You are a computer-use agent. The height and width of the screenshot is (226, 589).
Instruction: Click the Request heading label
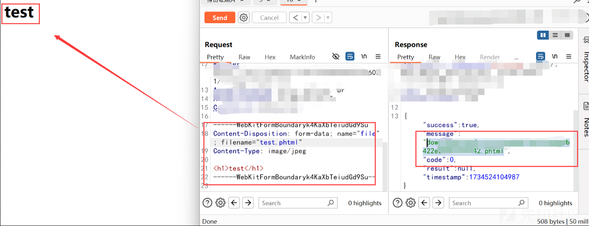(x=219, y=45)
